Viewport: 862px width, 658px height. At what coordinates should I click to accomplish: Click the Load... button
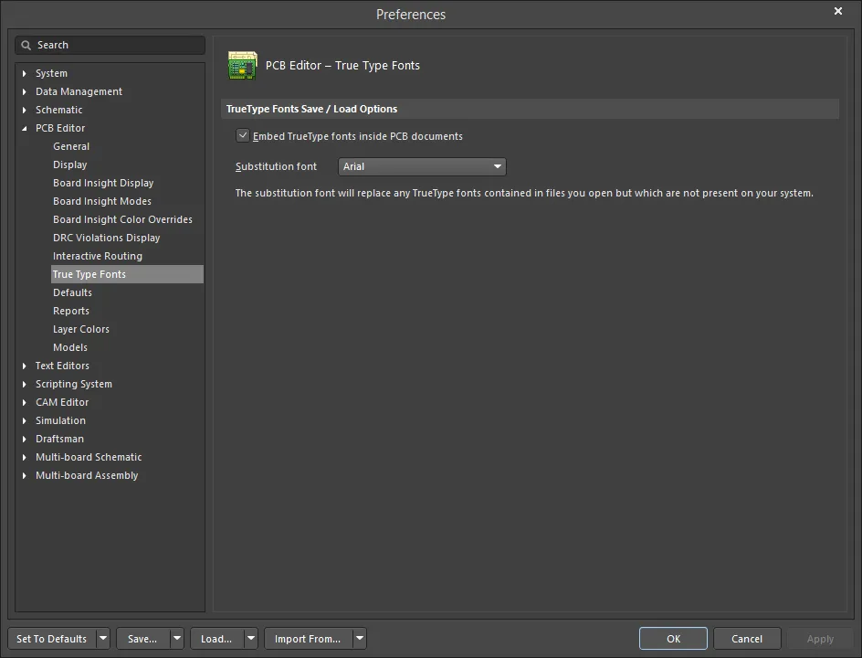[x=217, y=639]
